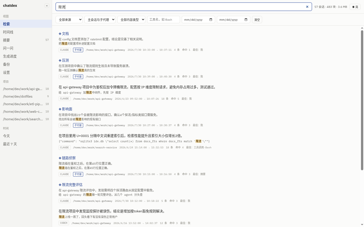
Task: Open the 文档 result title
Action: [x=65, y=34]
